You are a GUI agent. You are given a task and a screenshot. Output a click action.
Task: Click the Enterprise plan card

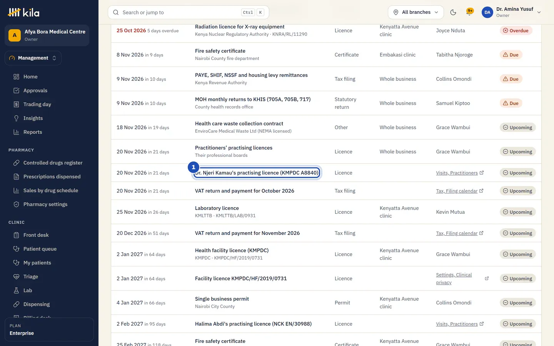coord(49,329)
